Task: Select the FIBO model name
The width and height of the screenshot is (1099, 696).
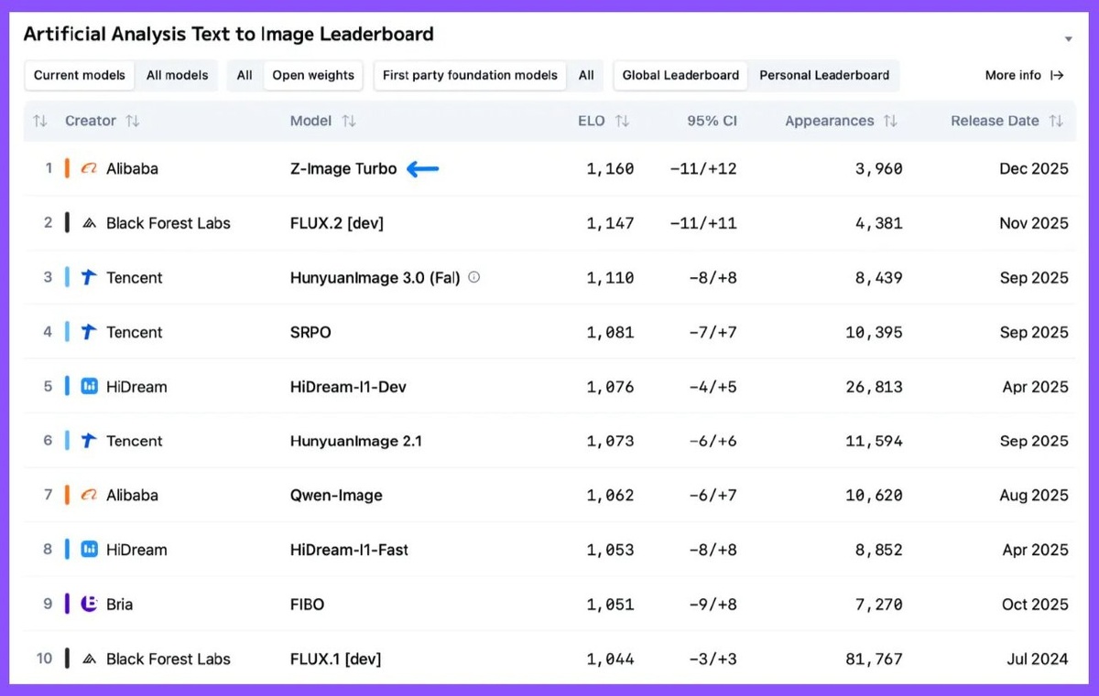Action: (307, 604)
